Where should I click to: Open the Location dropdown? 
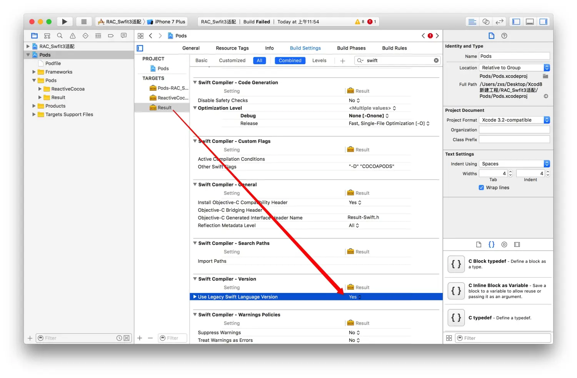tap(514, 68)
